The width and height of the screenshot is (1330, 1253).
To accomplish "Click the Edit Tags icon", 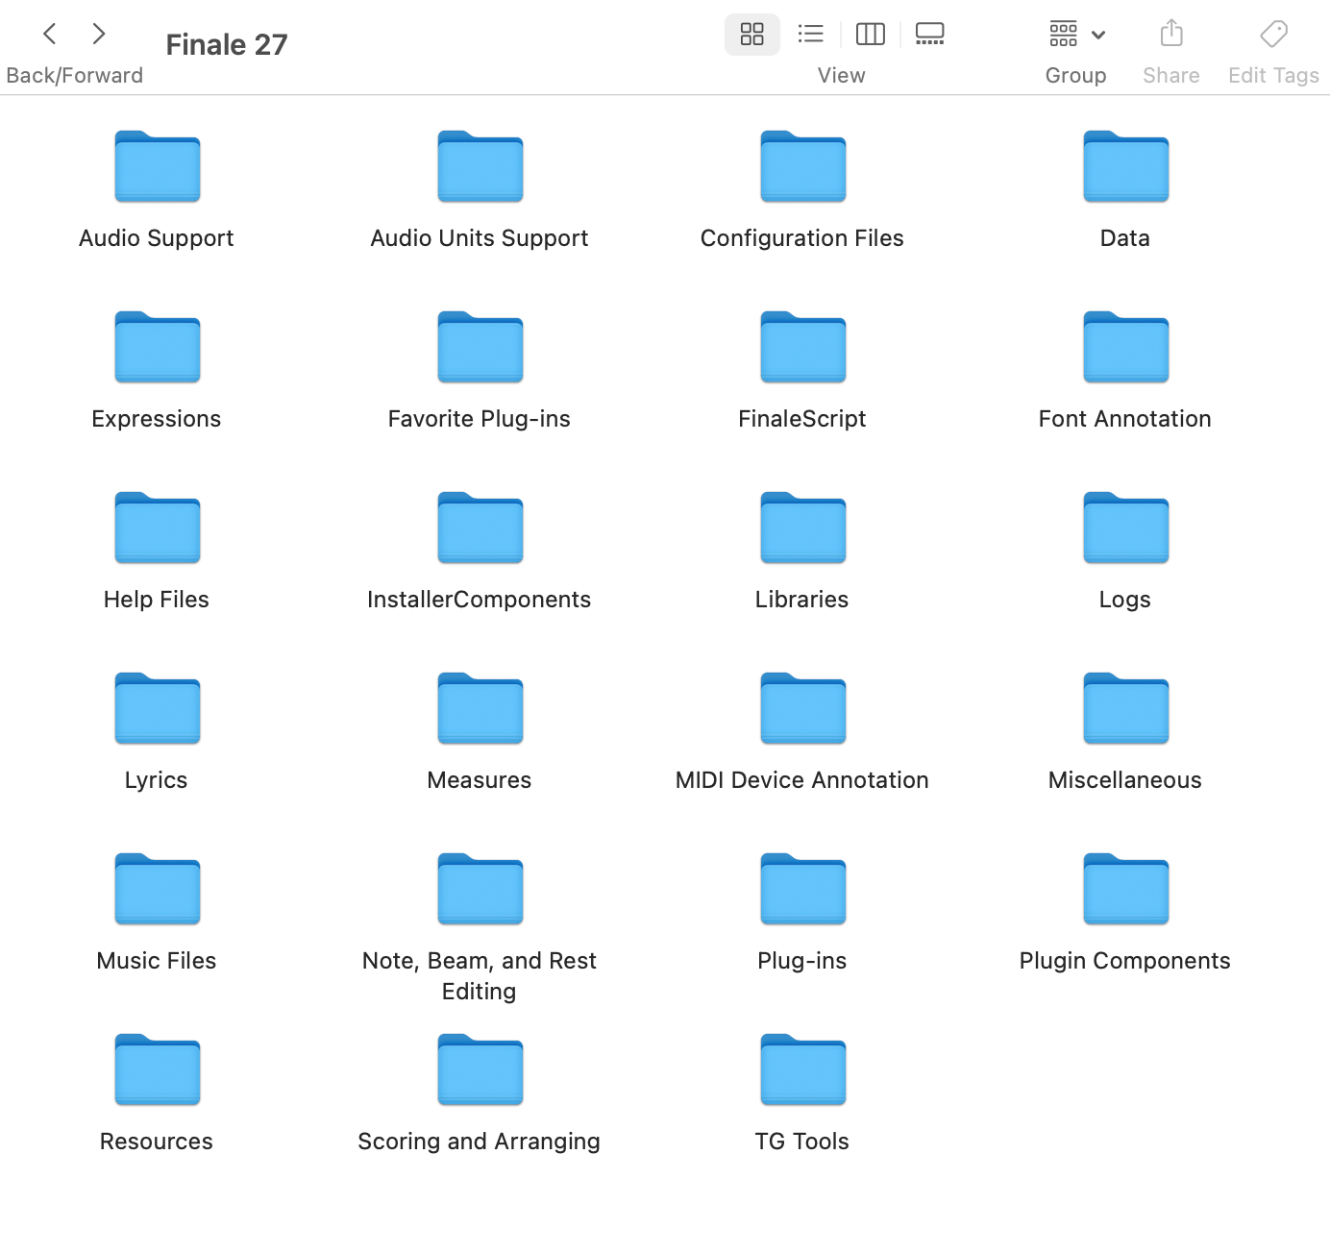I will point(1273,35).
